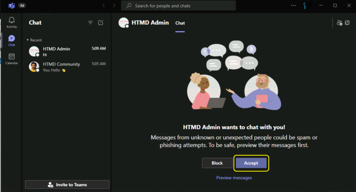Close the Teams window
Screen dimensions: 356x192
pos(349,6)
